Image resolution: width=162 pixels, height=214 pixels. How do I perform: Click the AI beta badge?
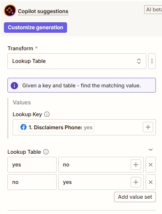[x=153, y=10]
